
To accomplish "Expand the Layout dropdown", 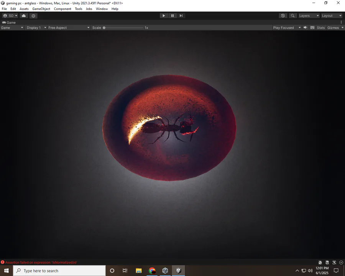I will (332, 16).
